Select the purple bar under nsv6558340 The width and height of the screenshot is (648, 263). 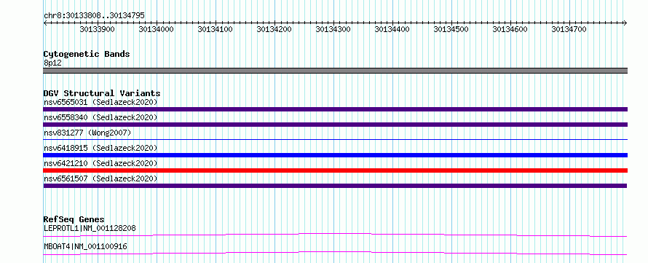click(x=335, y=125)
